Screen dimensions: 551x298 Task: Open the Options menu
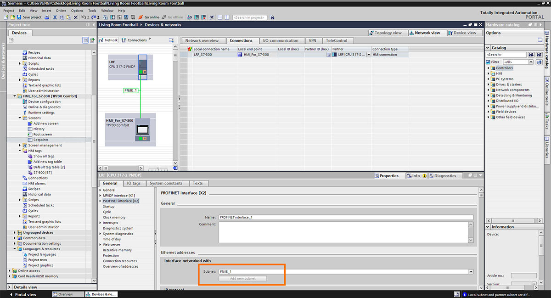coord(77,10)
